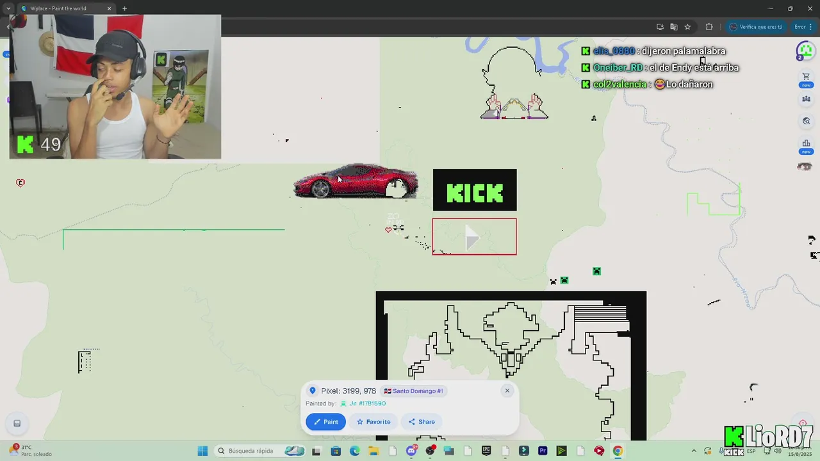This screenshot has width=820, height=461.
Task: Open Epic Games Launcher from taskbar
Action: pos(486,451)
